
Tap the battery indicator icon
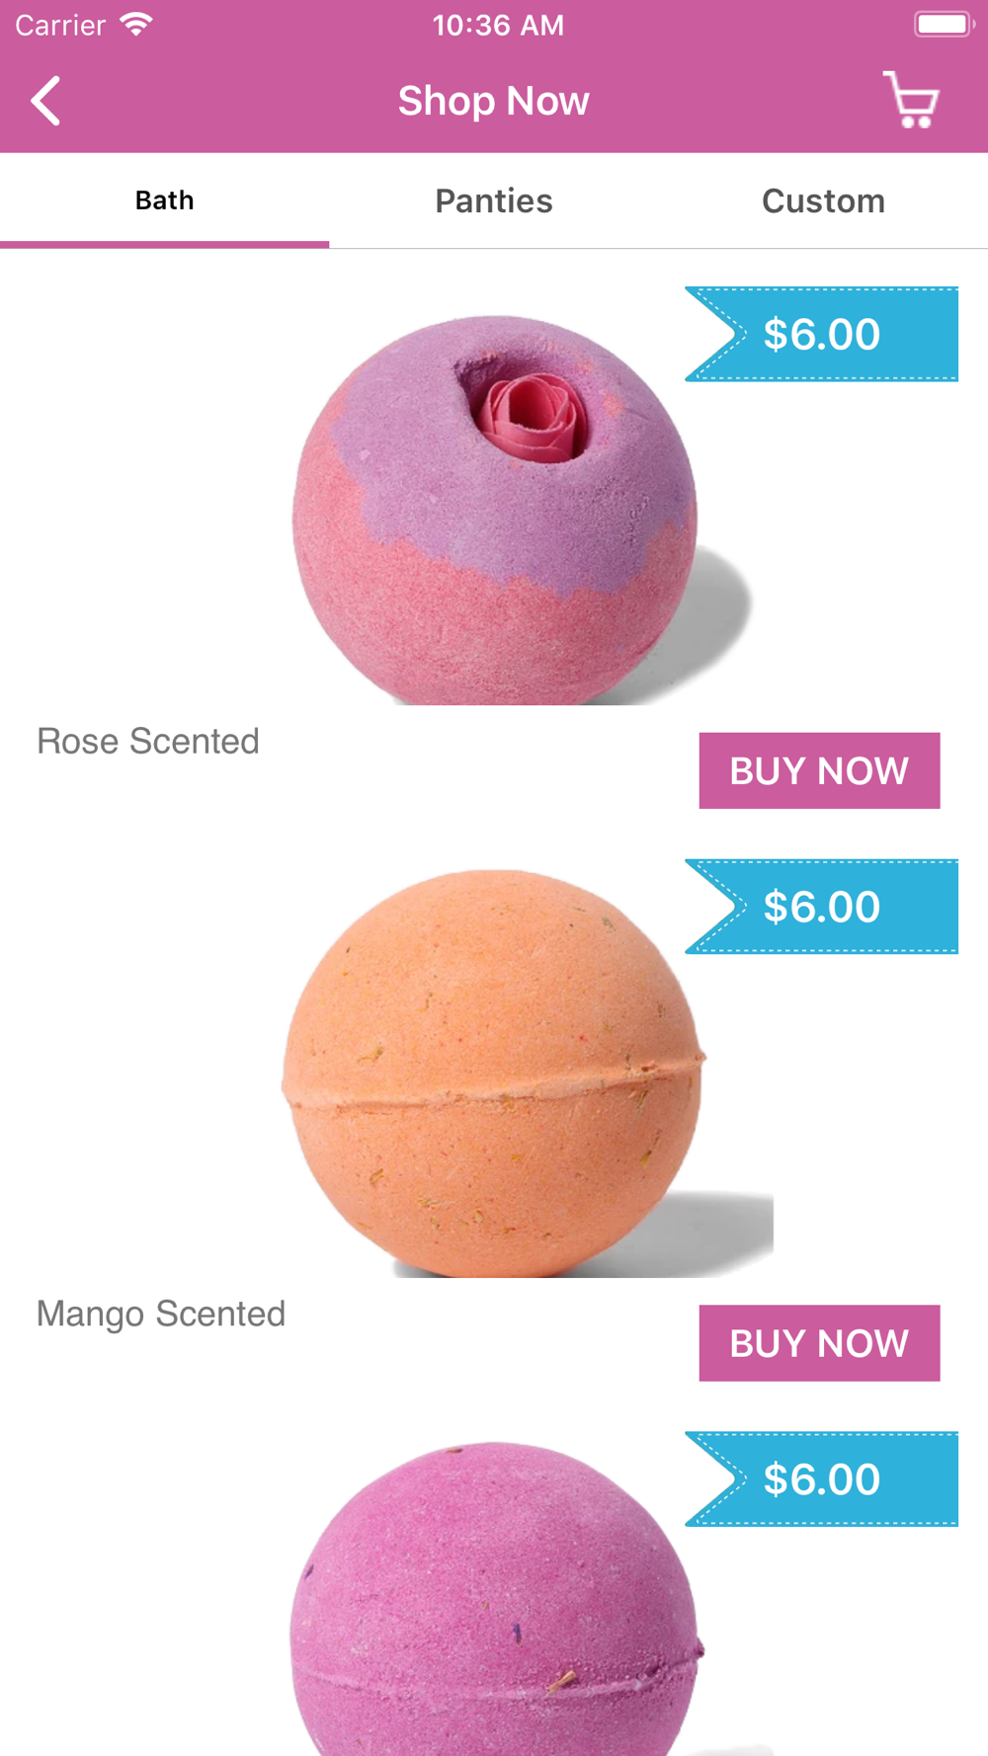[x=944, y=25]
